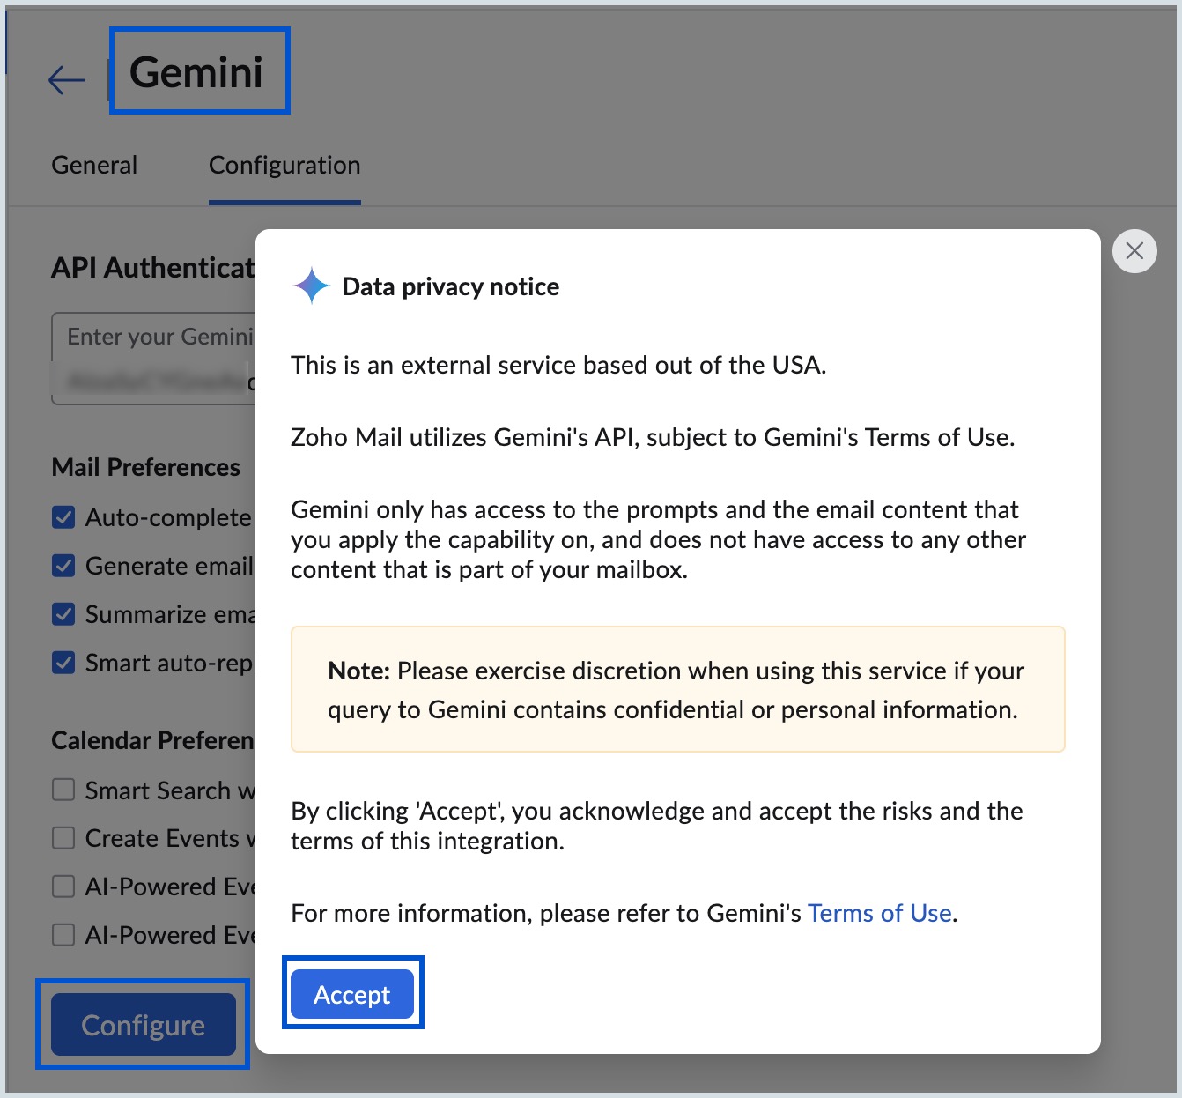Click the Note warning box

coord(677,690)
